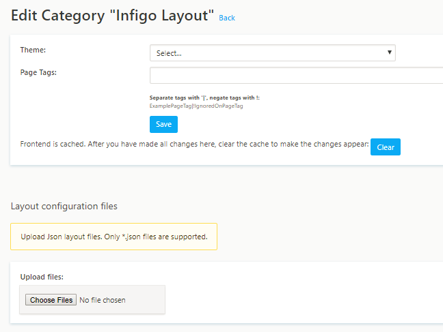
Task: Click the yellow Json upload notice box
Action: pos(114,237)
